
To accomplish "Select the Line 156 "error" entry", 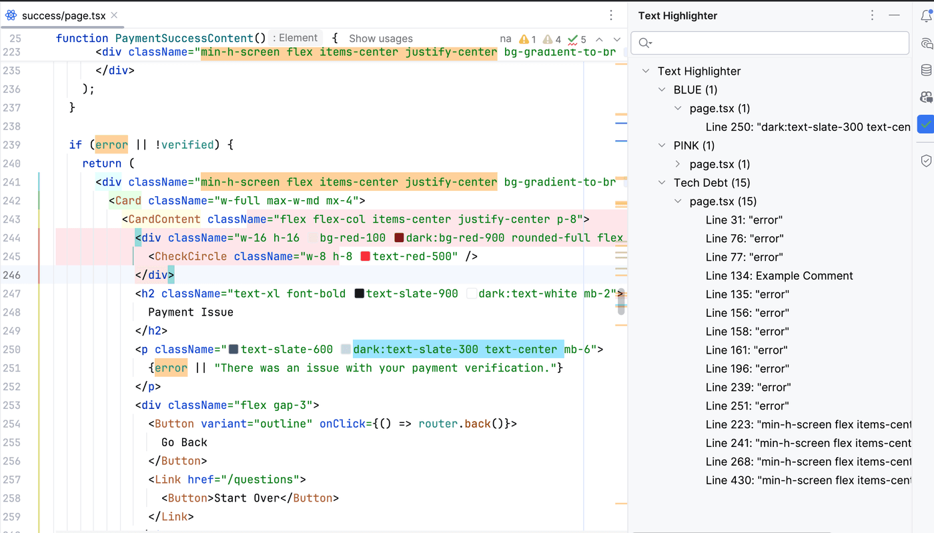I will (747, 314).
